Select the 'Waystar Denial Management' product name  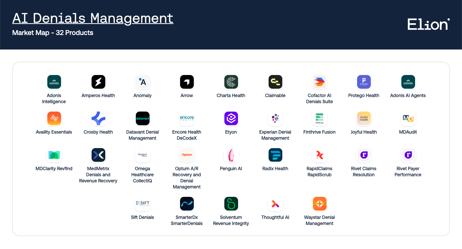(x=319, y=220)
